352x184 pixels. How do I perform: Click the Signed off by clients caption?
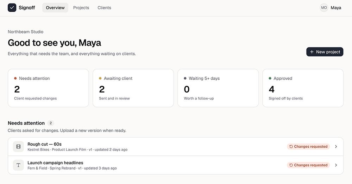285,98
